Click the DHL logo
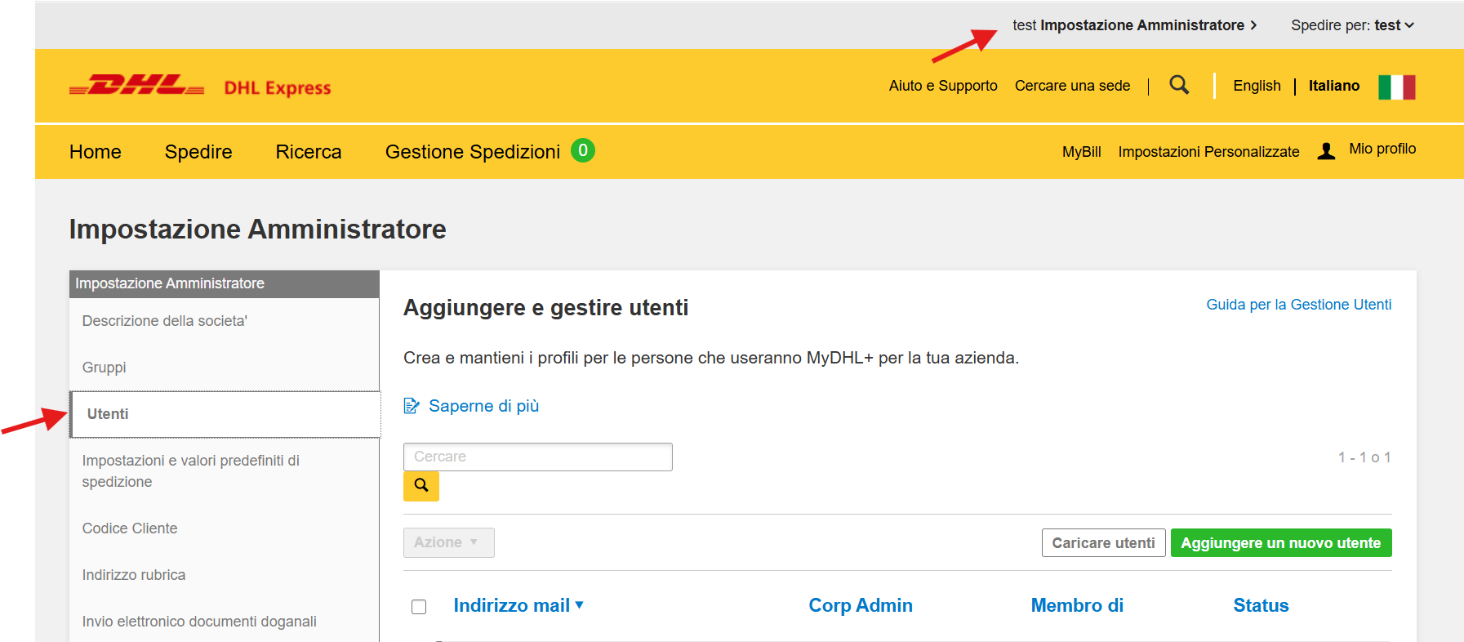Screen dimensions: 1464x642 tap(137, 86)
